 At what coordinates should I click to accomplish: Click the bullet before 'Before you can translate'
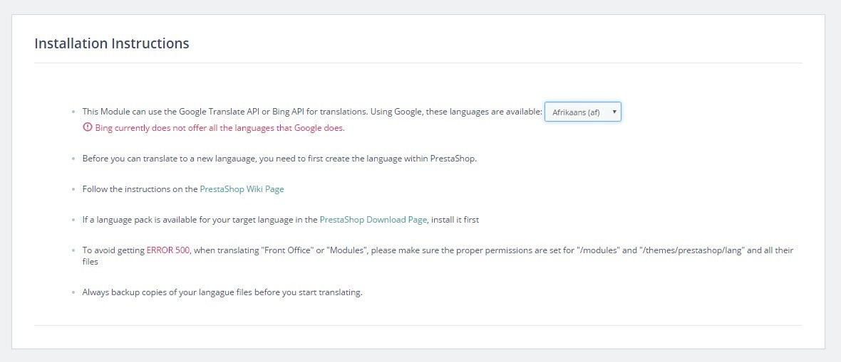point(73,159)
